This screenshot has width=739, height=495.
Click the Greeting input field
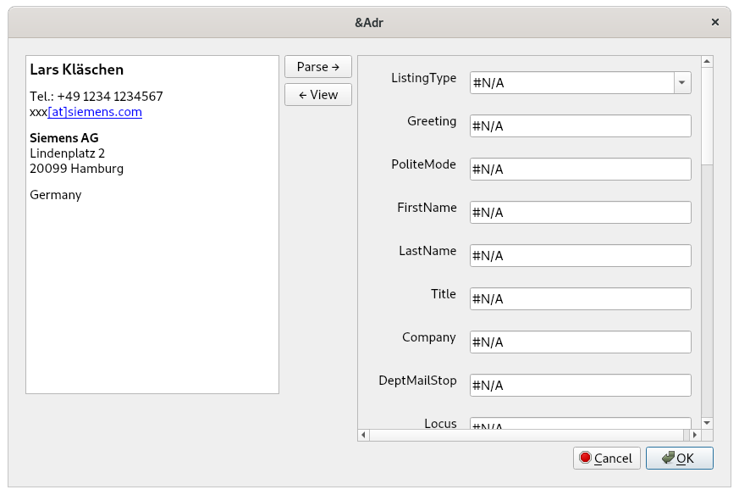(x=580, y=125)
